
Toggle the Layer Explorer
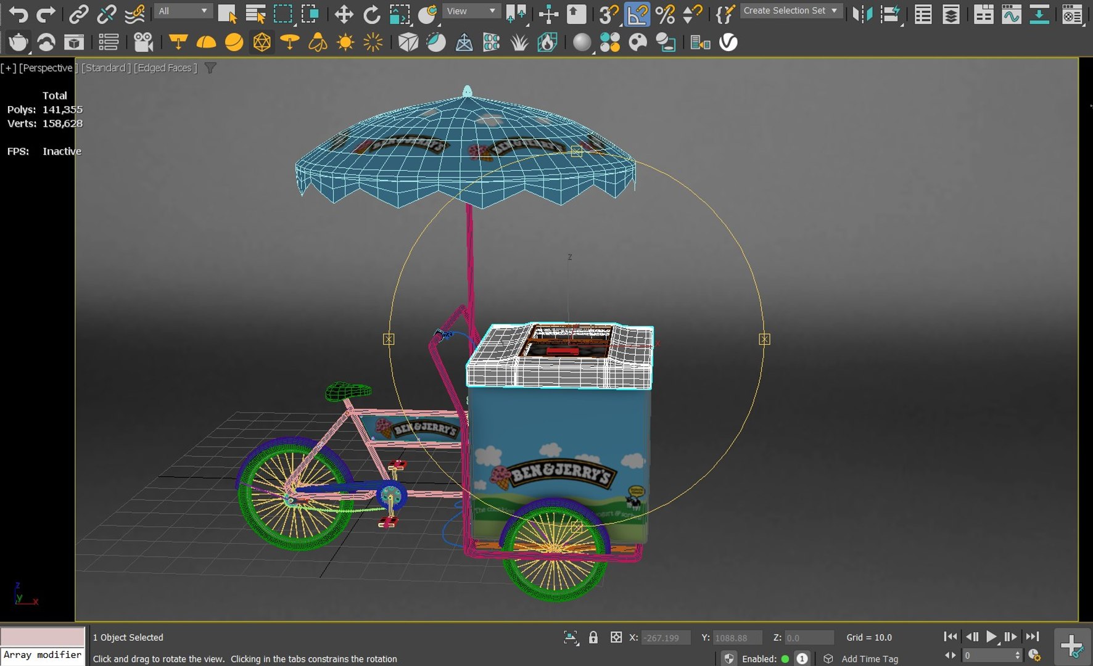pyautogui.click(x=951, y=14)
